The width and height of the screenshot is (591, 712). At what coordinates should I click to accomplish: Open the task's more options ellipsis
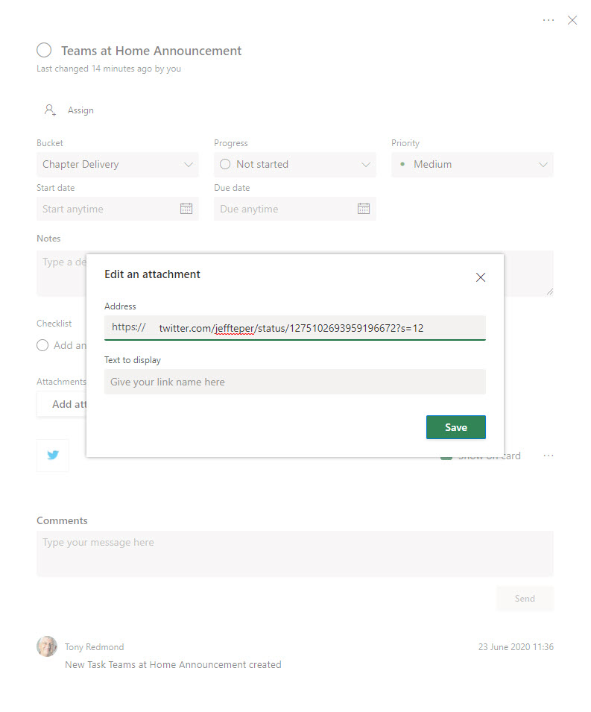[x=549, y=20]
